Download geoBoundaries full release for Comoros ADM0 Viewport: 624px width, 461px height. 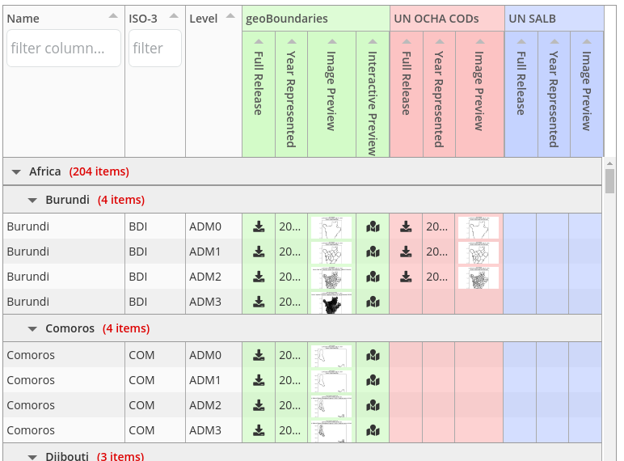(259, 355)
